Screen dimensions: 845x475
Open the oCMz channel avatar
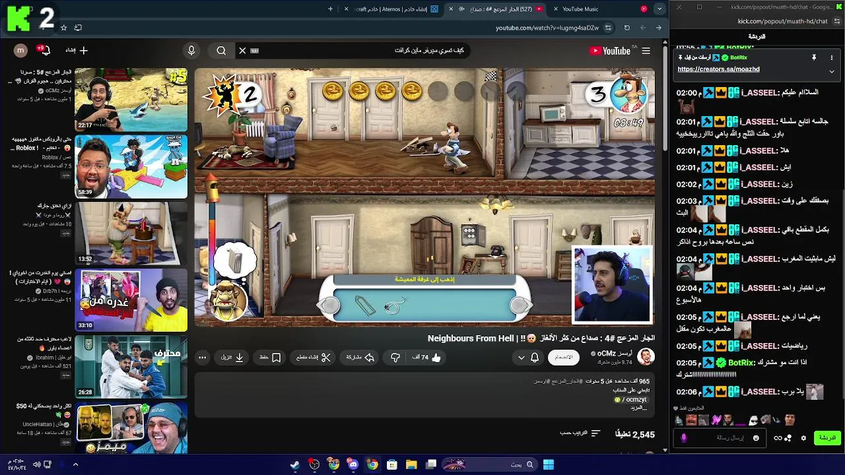[646, 357]
